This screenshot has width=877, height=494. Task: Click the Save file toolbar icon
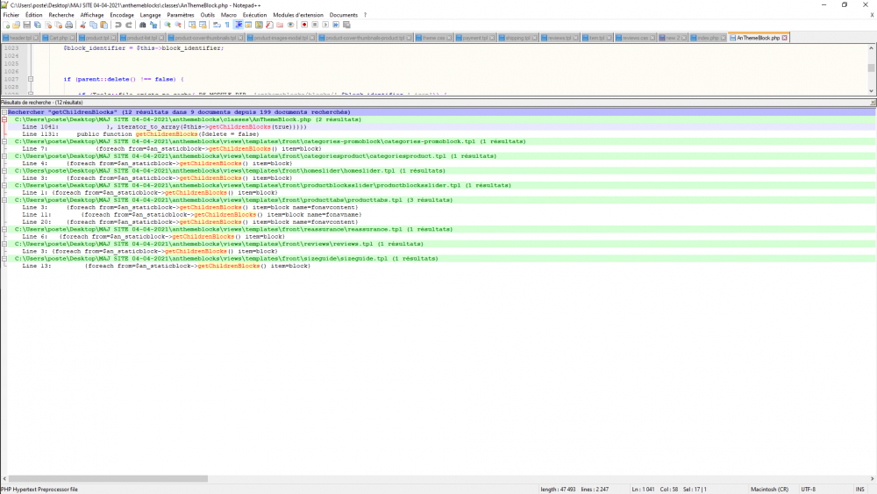26,25
